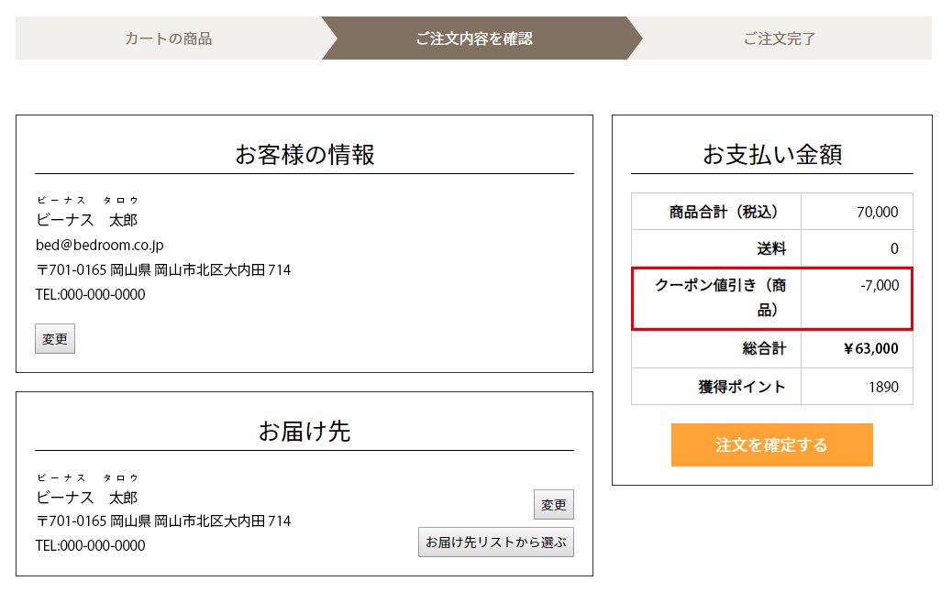Go back to the カートの商品 step
Image resolution: width=952 pixels, height=592 pixels.
168,38
